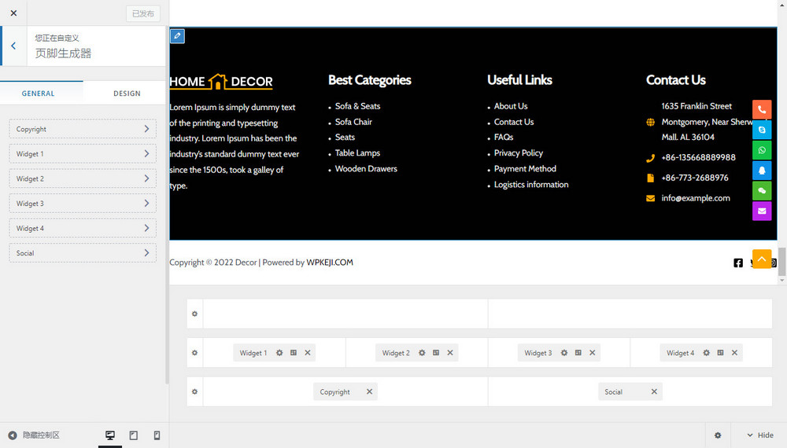Switch to tablet preview mode
787x448 pixels.
click(x=134, y=435)
